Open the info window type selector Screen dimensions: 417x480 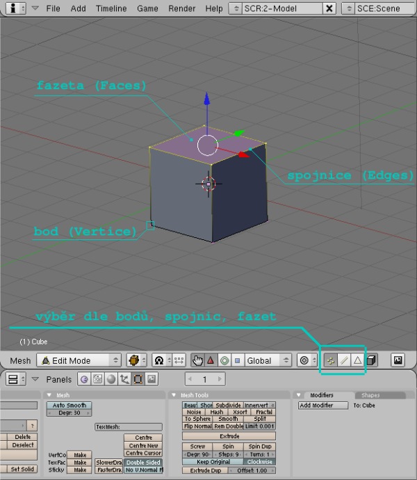16,8
